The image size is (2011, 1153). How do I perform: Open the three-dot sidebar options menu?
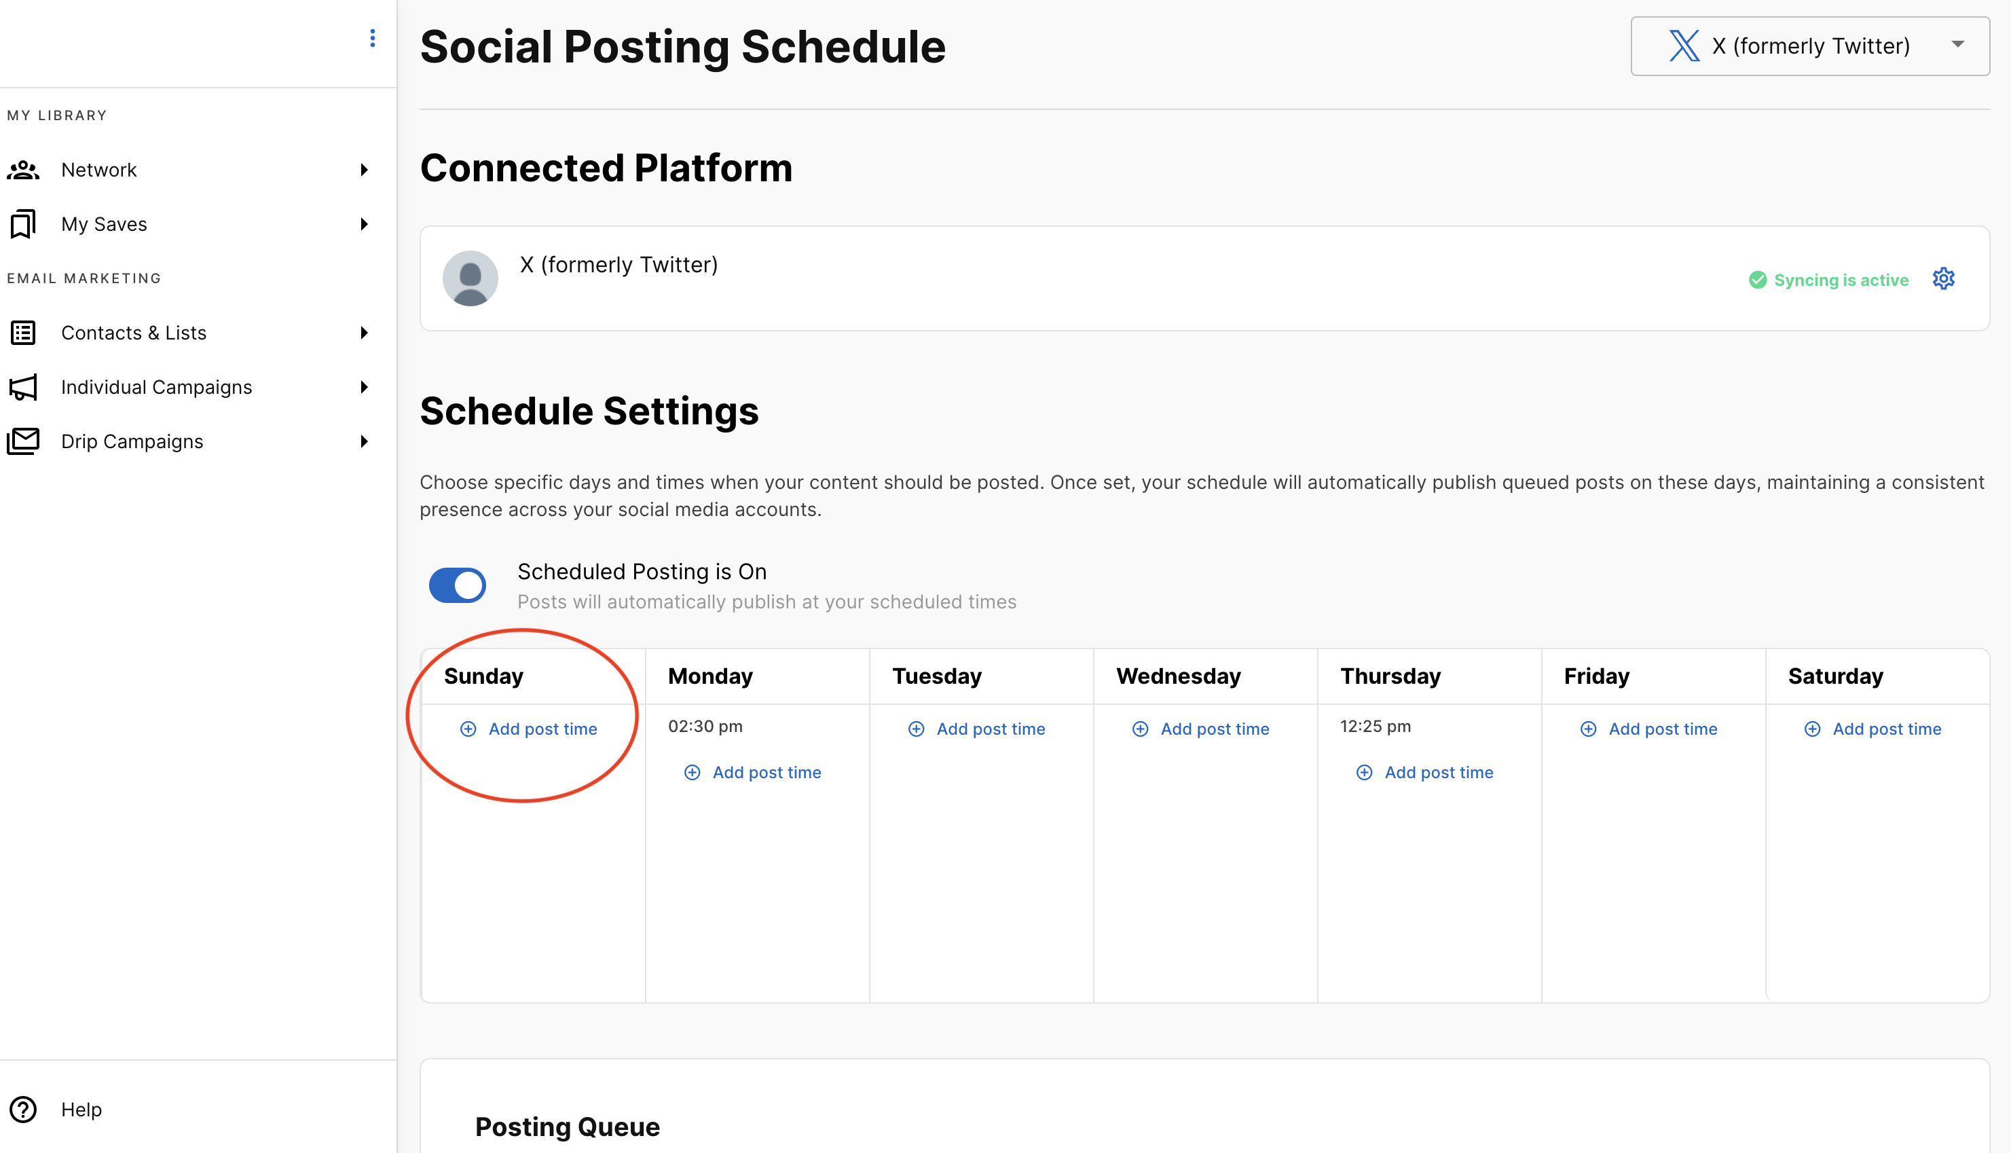tap(372, 38)
